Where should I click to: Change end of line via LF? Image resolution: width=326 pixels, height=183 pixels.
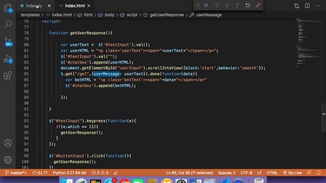point(259,173)
